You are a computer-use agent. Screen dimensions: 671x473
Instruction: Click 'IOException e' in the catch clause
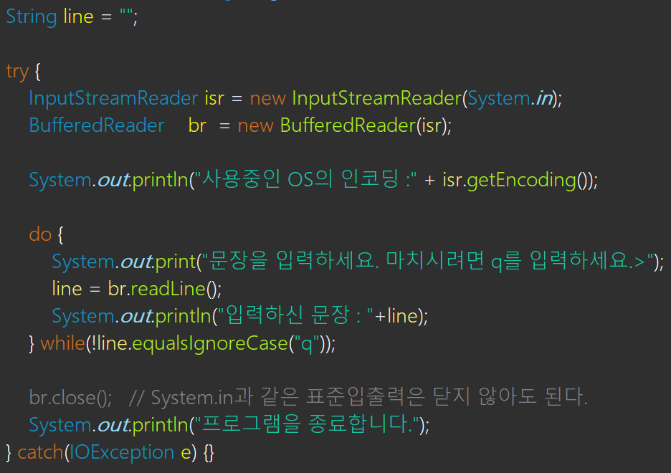[130, 452]
